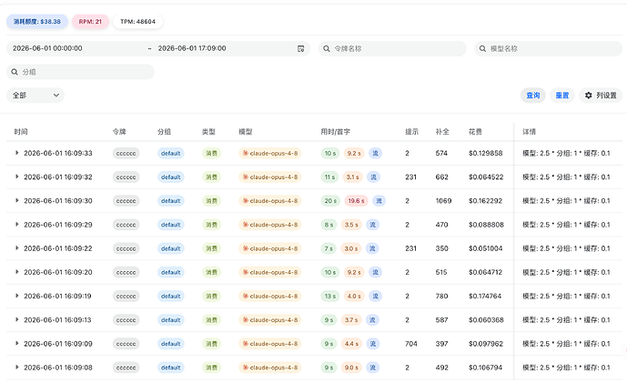Image resolution: width=627 pixels, height=383 pixels.
Task: Click cost value $0.106794
Action: [485, 368]
